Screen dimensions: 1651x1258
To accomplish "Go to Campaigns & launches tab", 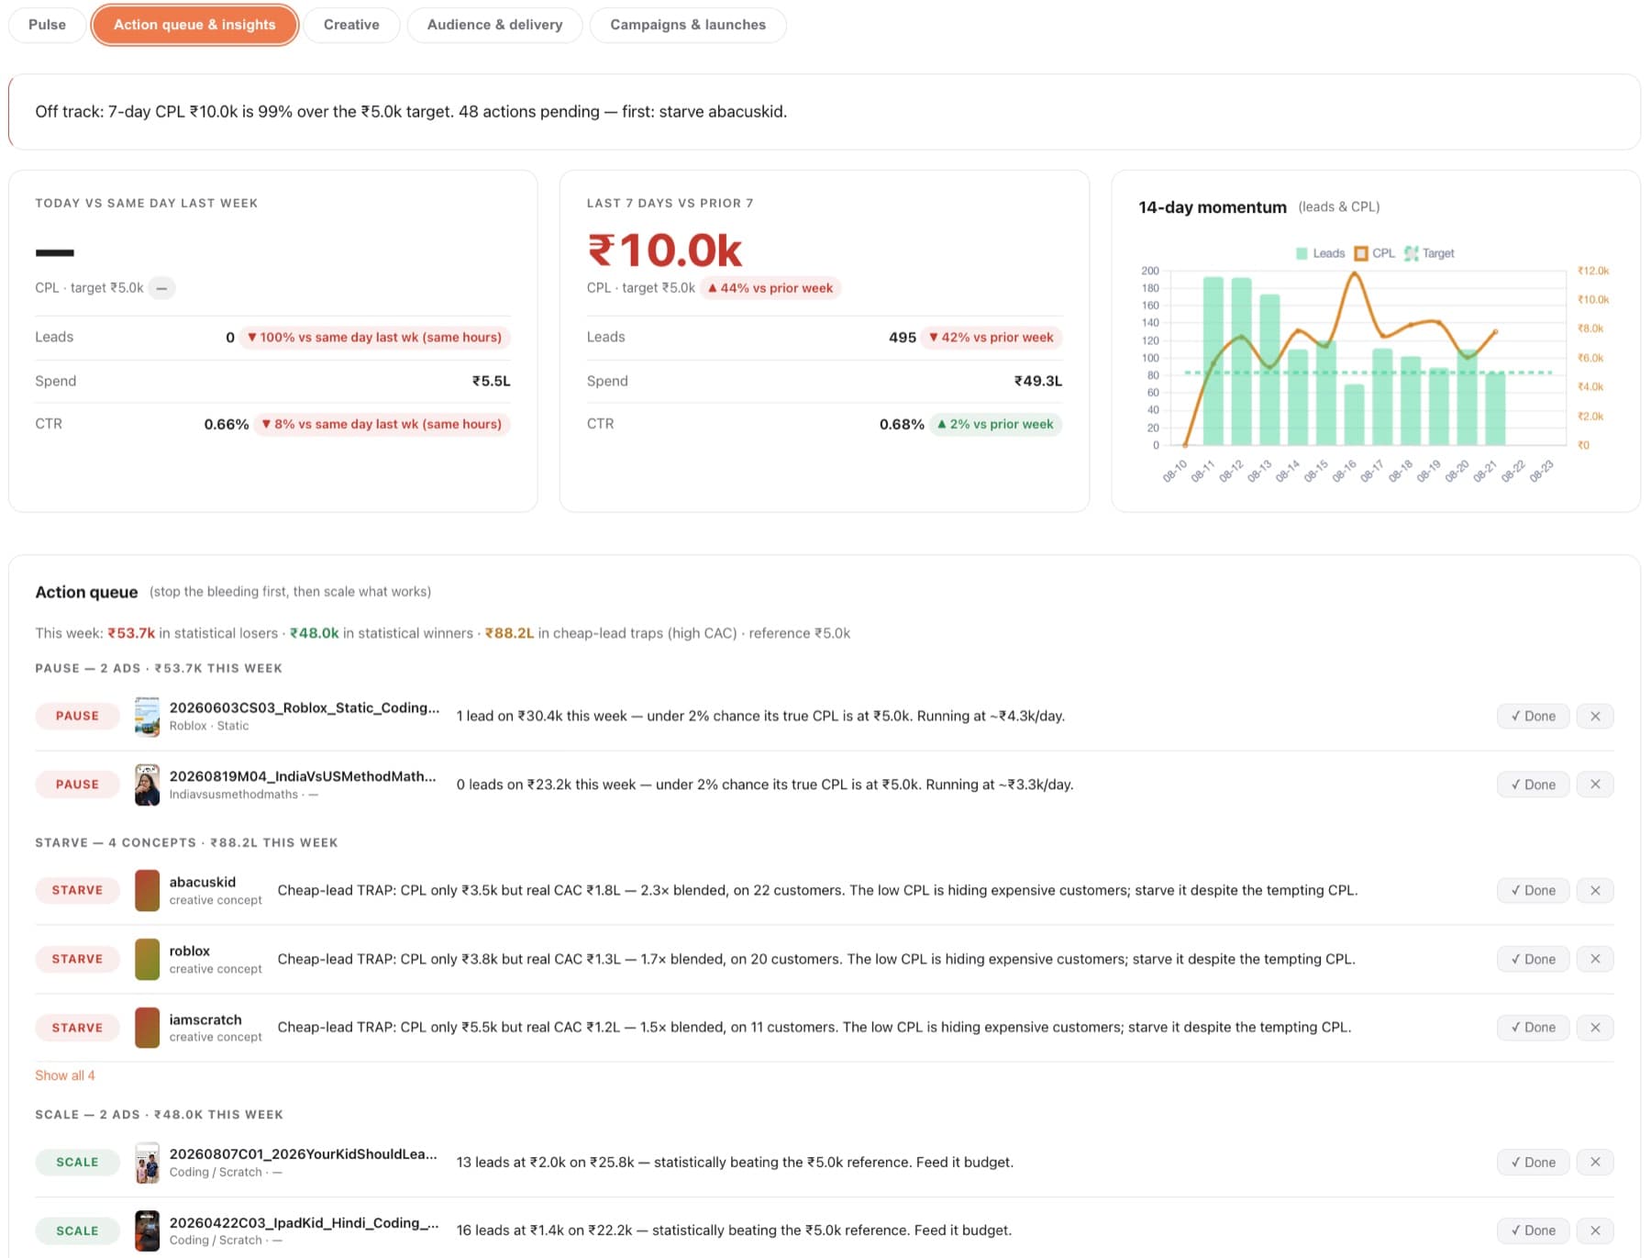I will (688, 25).
